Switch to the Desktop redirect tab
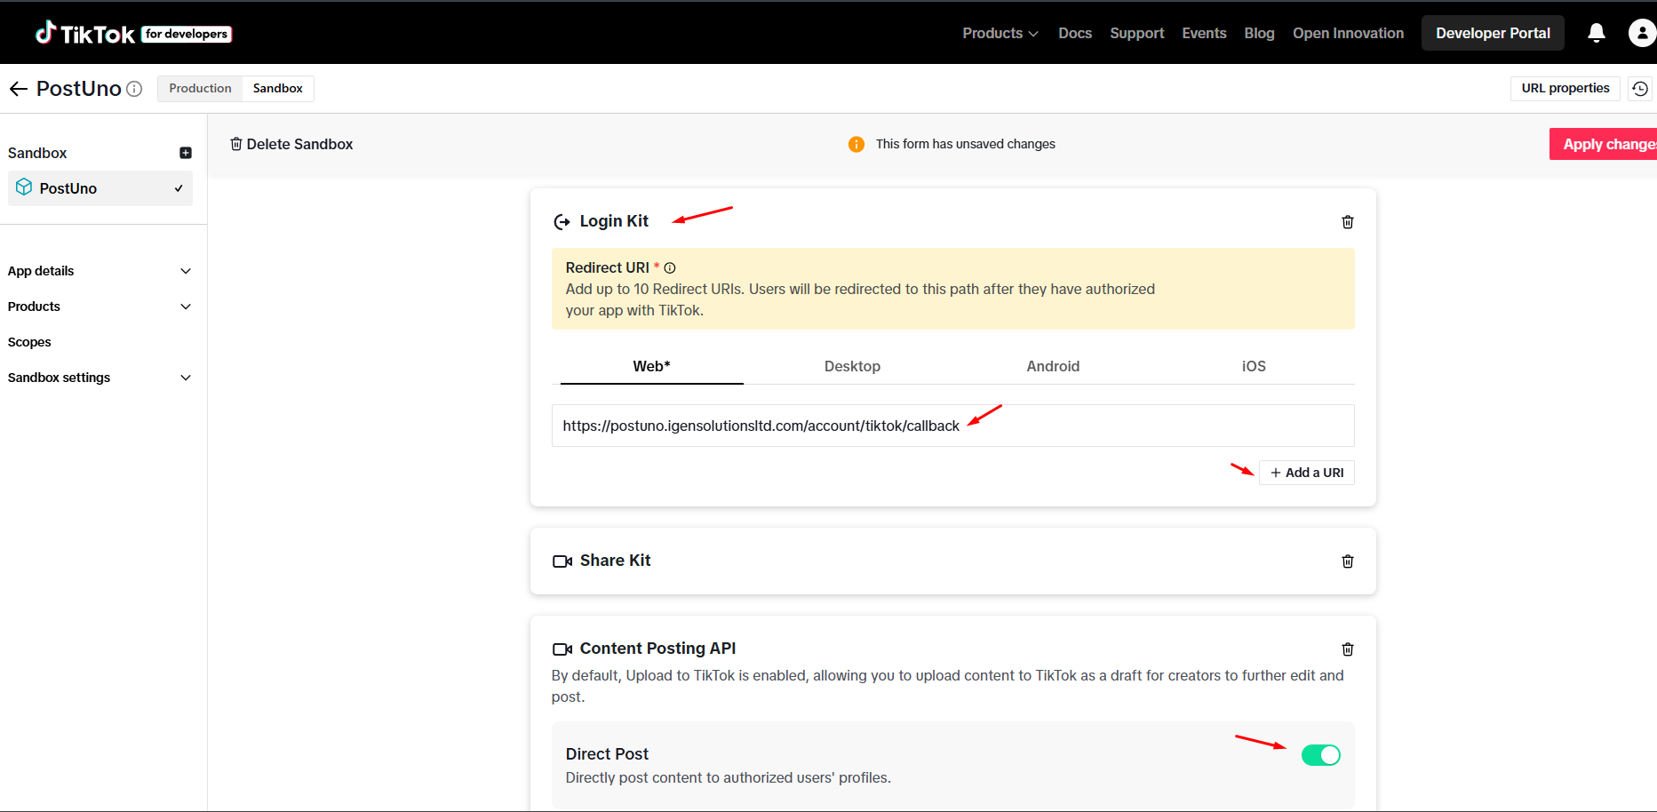This screenshot has width=1657, height=812. point(852,366)
